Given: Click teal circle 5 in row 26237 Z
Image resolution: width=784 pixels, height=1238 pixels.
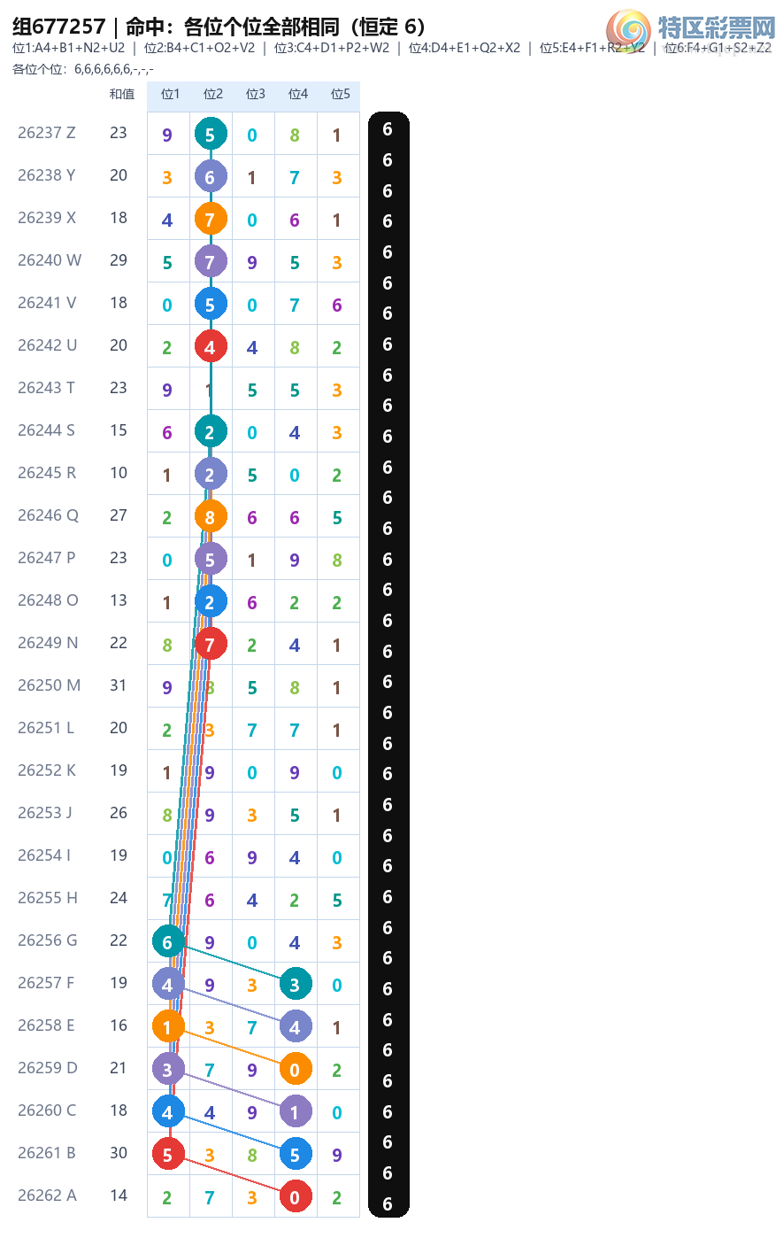Looking at the screenshot, I should pyautogui.click(x=211, y=134).
